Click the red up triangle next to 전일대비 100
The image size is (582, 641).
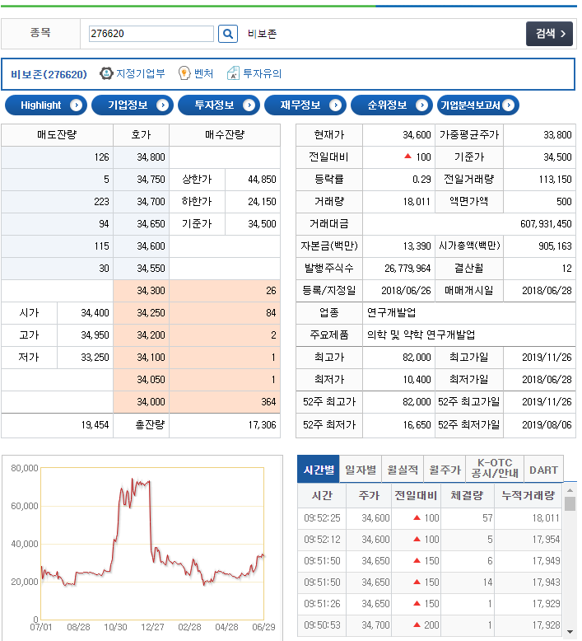407,157
